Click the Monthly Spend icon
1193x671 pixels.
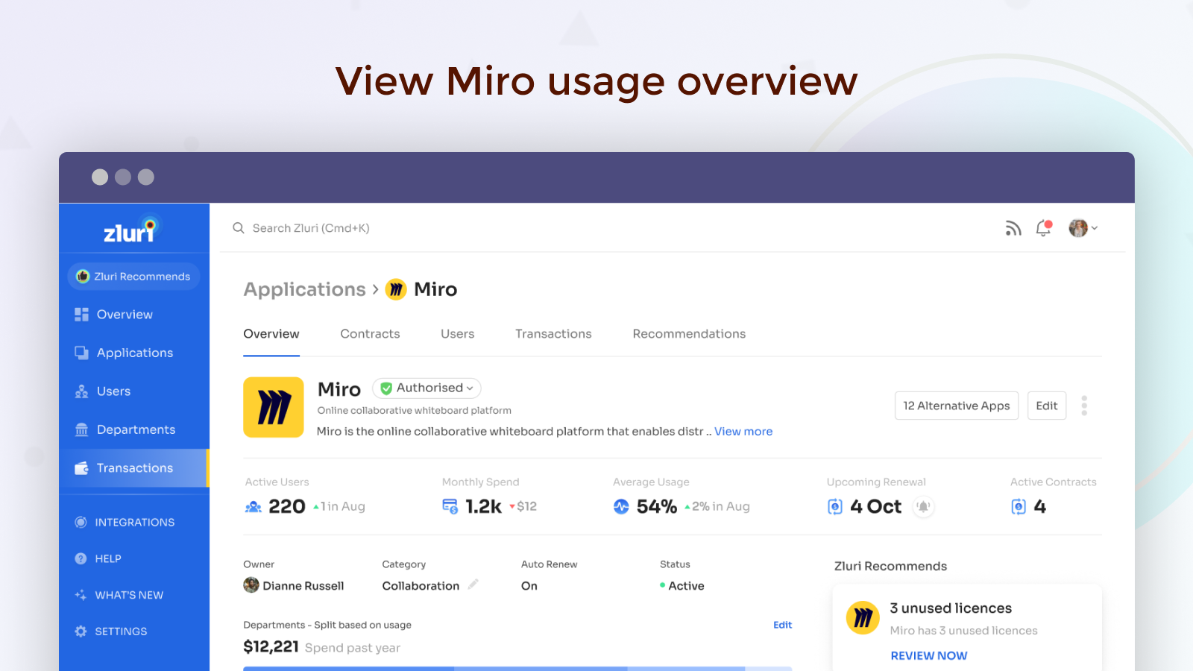click(x=450, y=507)
